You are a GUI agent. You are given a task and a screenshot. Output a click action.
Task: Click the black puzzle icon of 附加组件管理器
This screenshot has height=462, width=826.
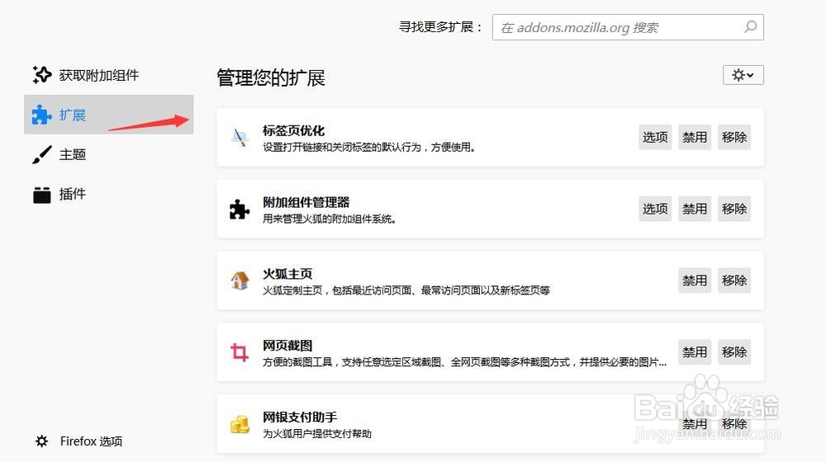[240, 210]
